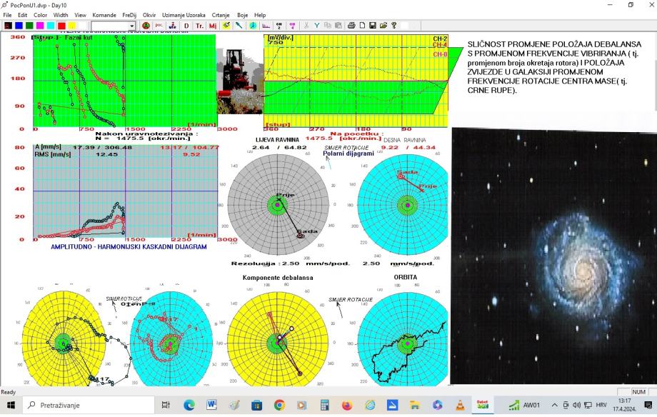Choose the yellow color swatch
This screenshot has height=417, width=657.
pyautogui.click(x=72, y=26)
